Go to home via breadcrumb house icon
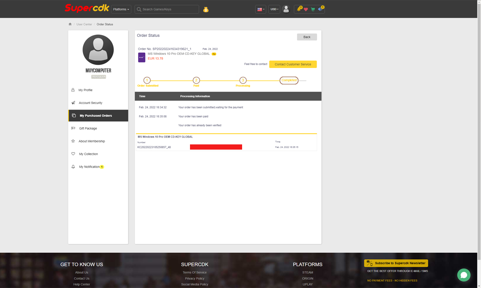Viewport: 481px width, 288px height. point(70,24)
